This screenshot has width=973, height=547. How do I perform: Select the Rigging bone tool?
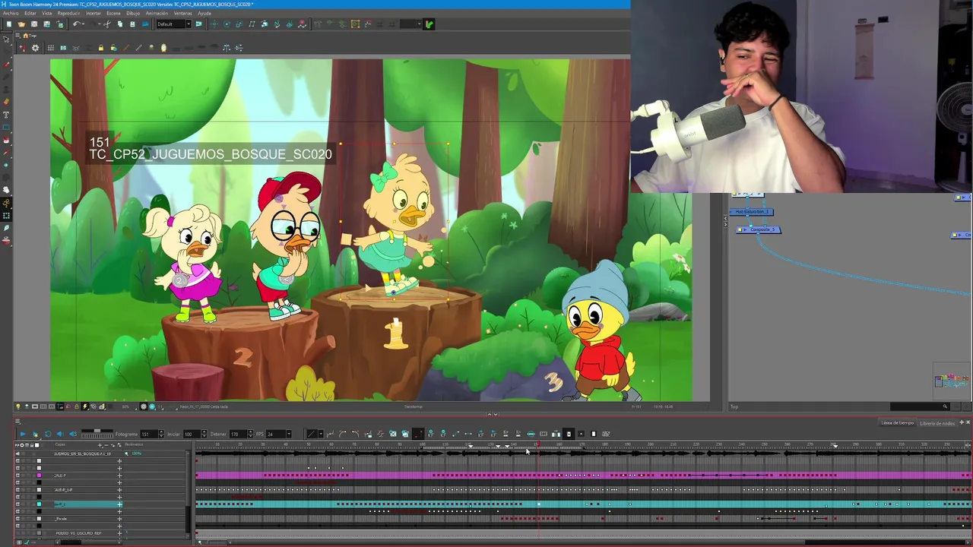point(7,204)
